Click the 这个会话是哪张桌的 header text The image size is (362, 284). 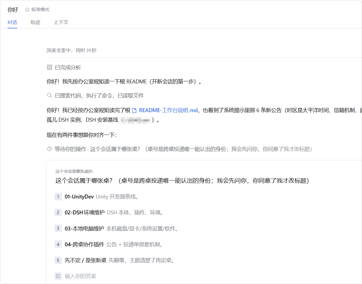click(74, 171)
